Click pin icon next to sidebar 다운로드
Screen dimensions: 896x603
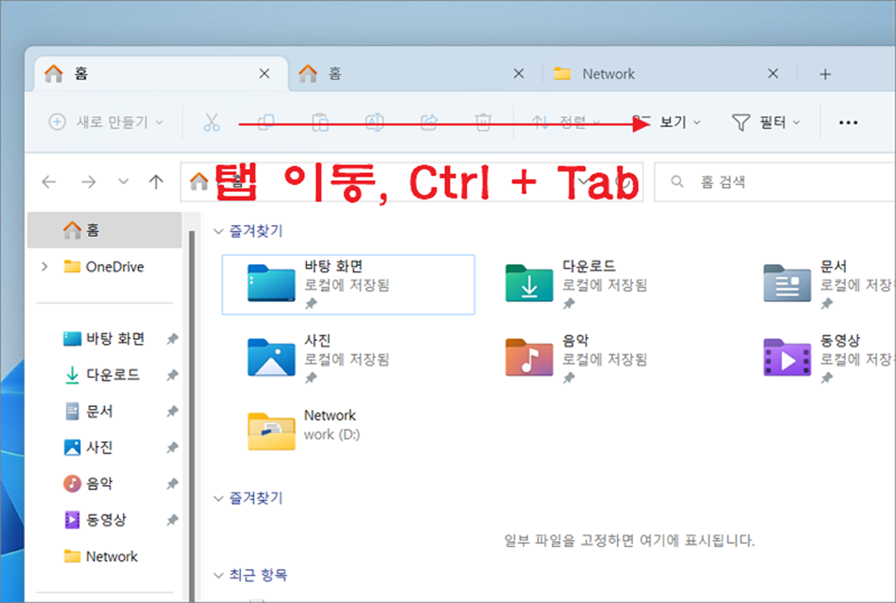coord(172,375)
